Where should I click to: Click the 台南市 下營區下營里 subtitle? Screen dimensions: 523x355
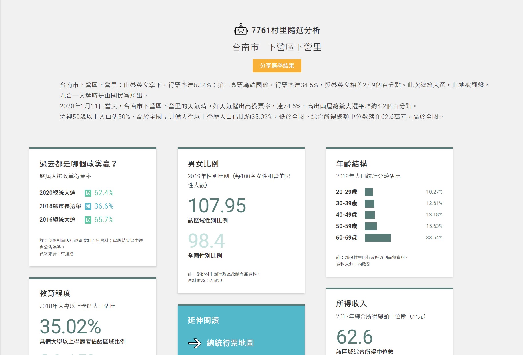(277, 48)
